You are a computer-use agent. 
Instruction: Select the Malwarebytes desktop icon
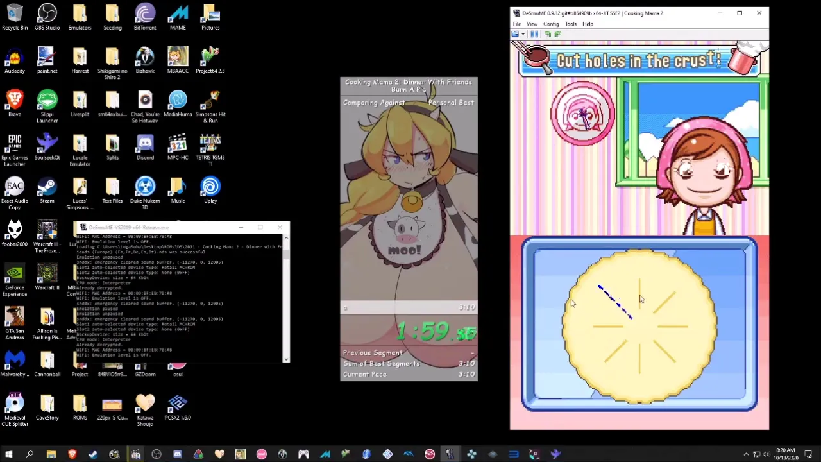coord(15,364)
